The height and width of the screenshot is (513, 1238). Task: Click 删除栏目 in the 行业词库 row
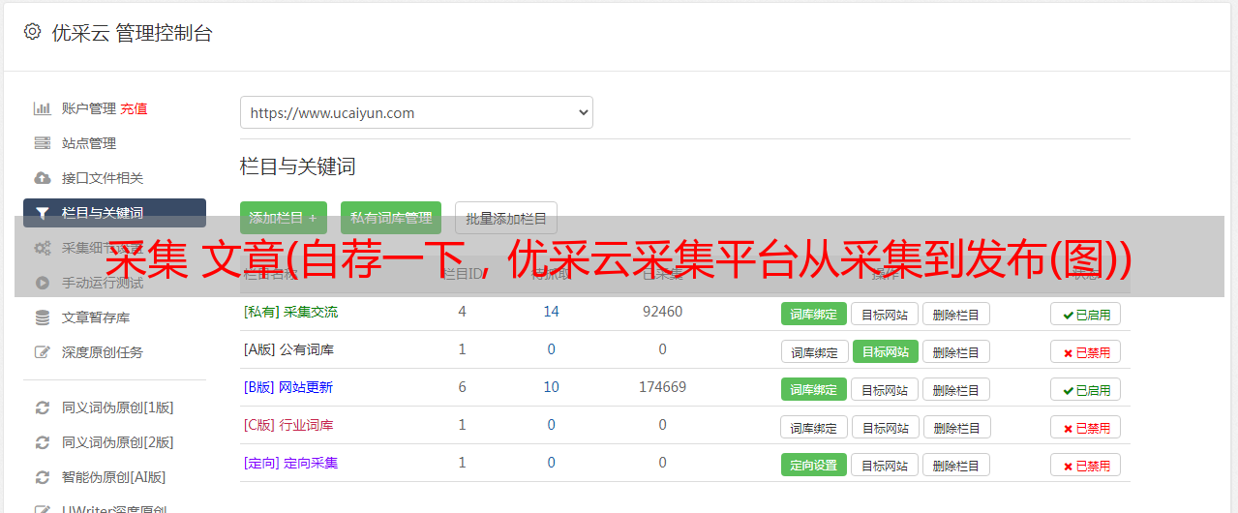(x=957, y=427)
